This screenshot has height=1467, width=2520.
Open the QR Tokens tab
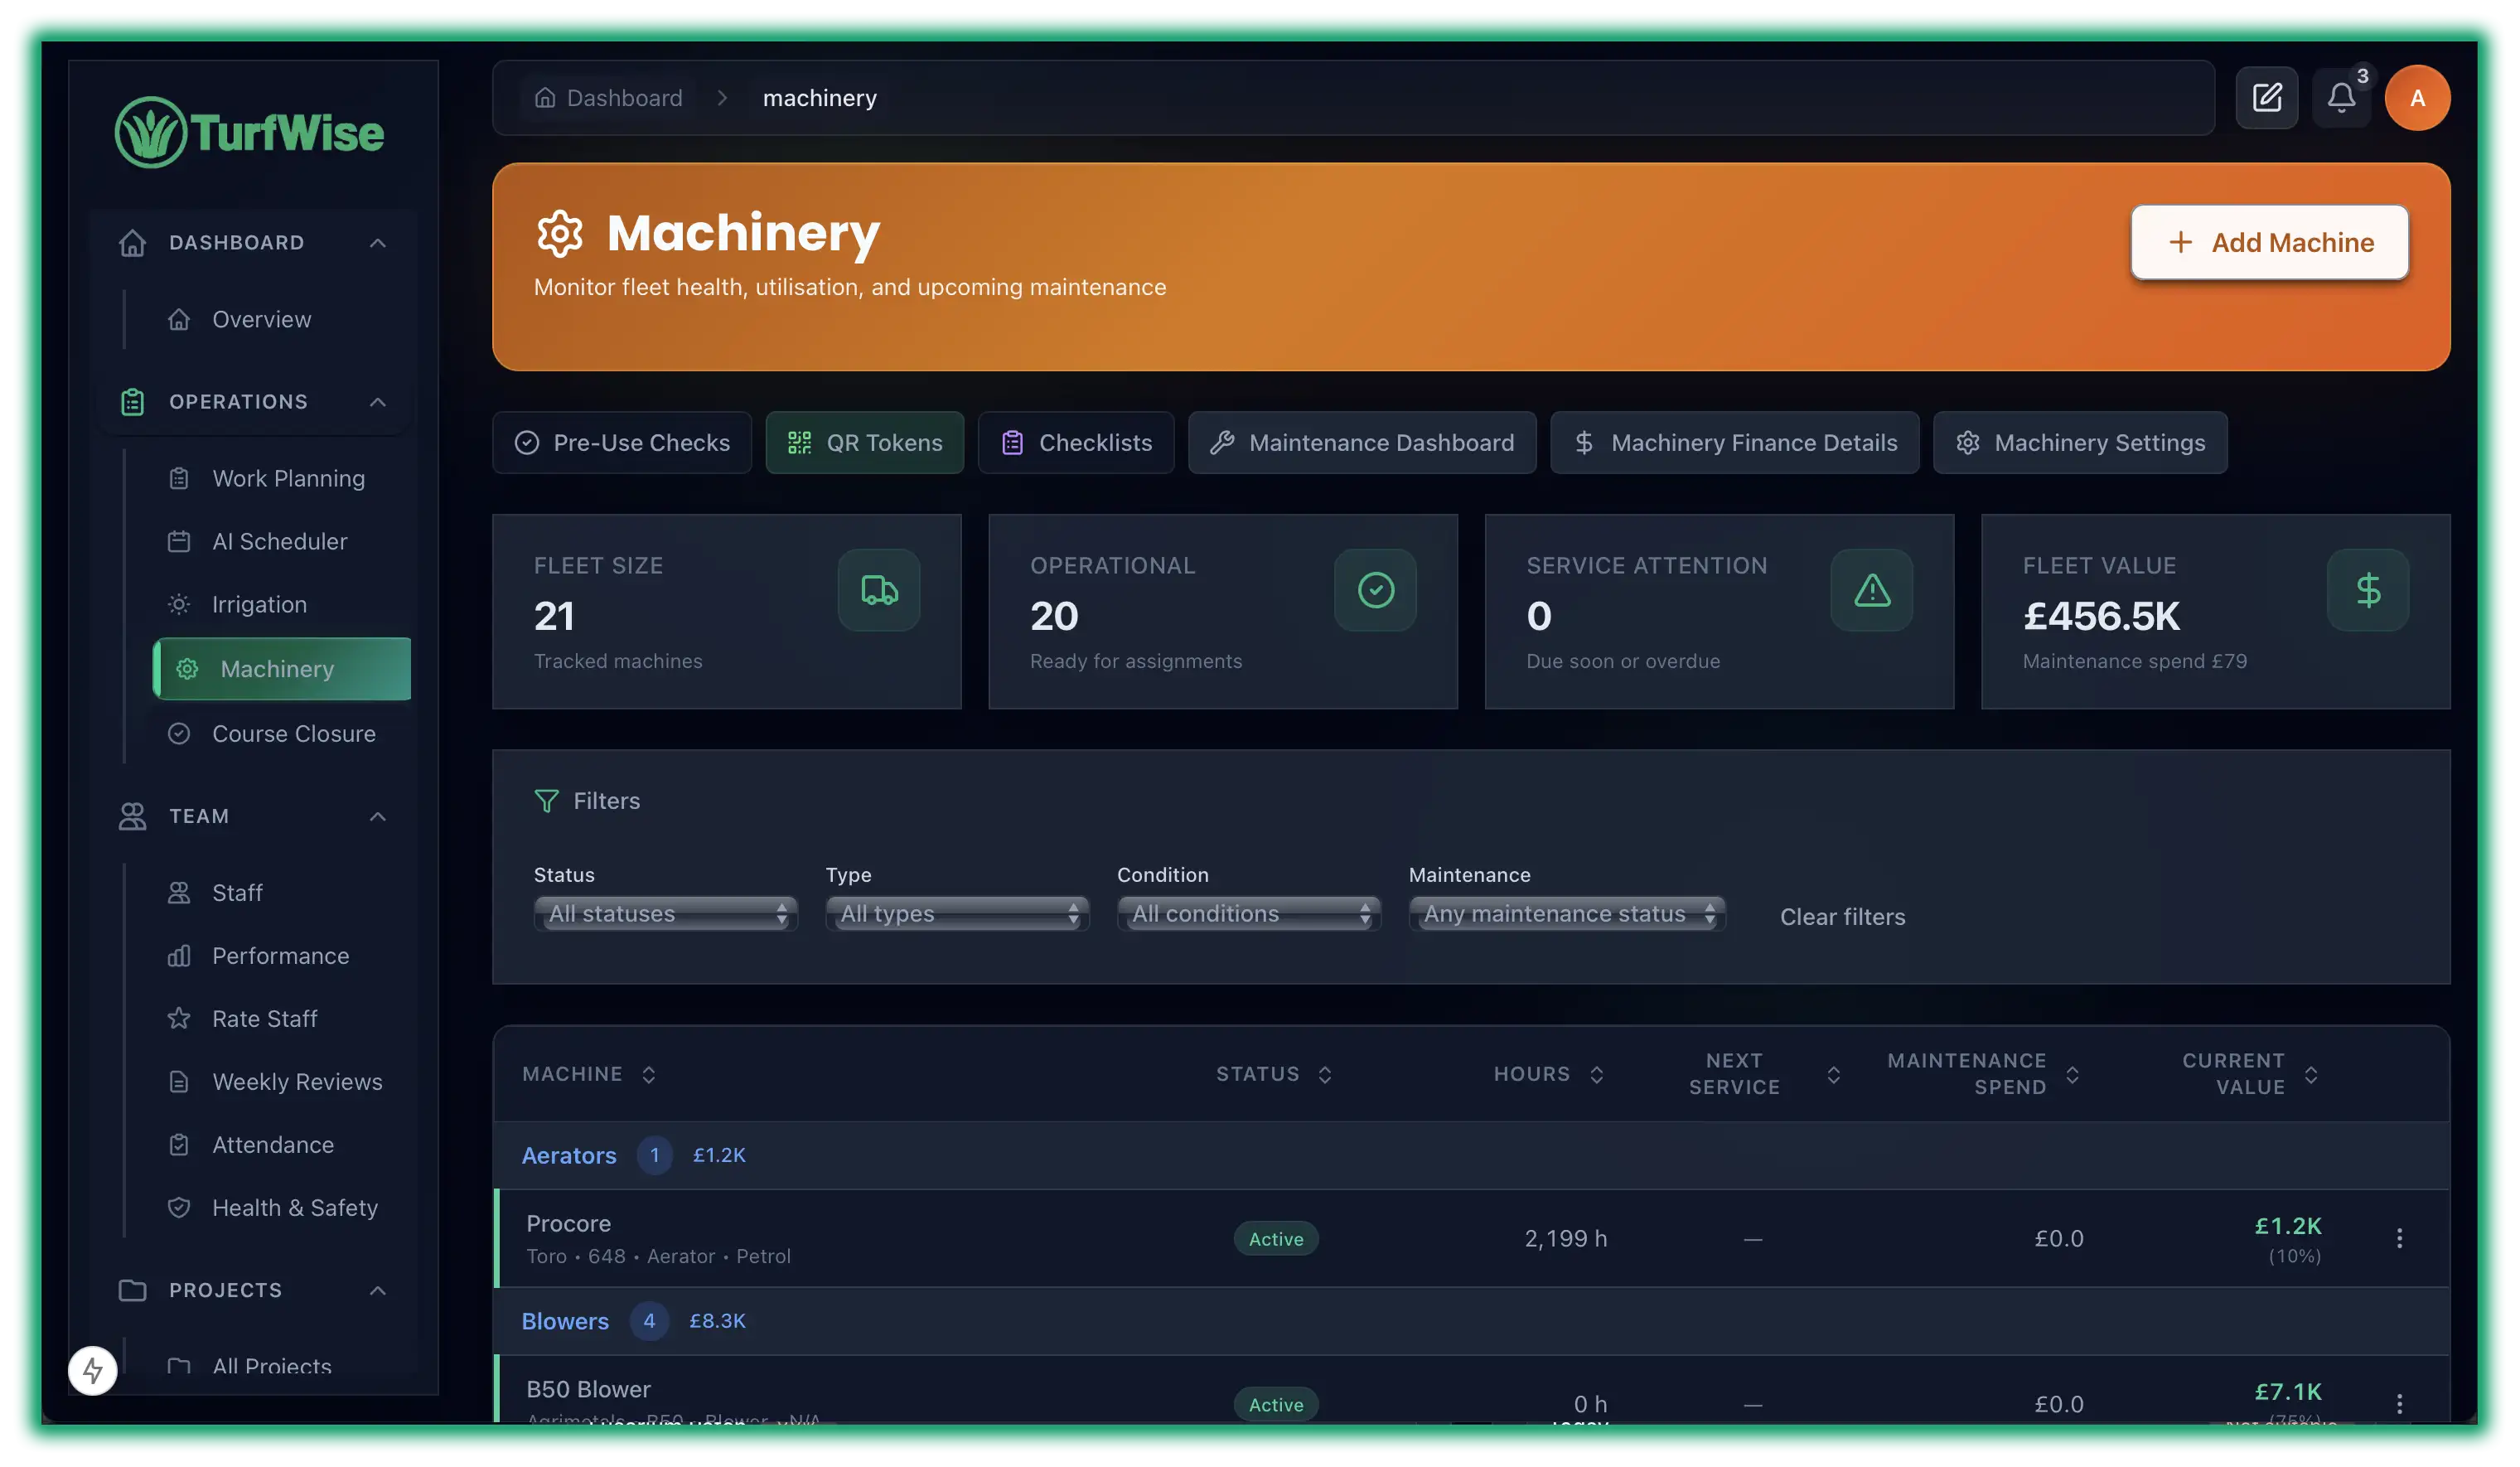864,442
